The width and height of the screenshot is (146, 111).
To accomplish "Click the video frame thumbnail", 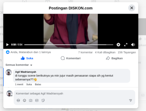I will [71, 31].
